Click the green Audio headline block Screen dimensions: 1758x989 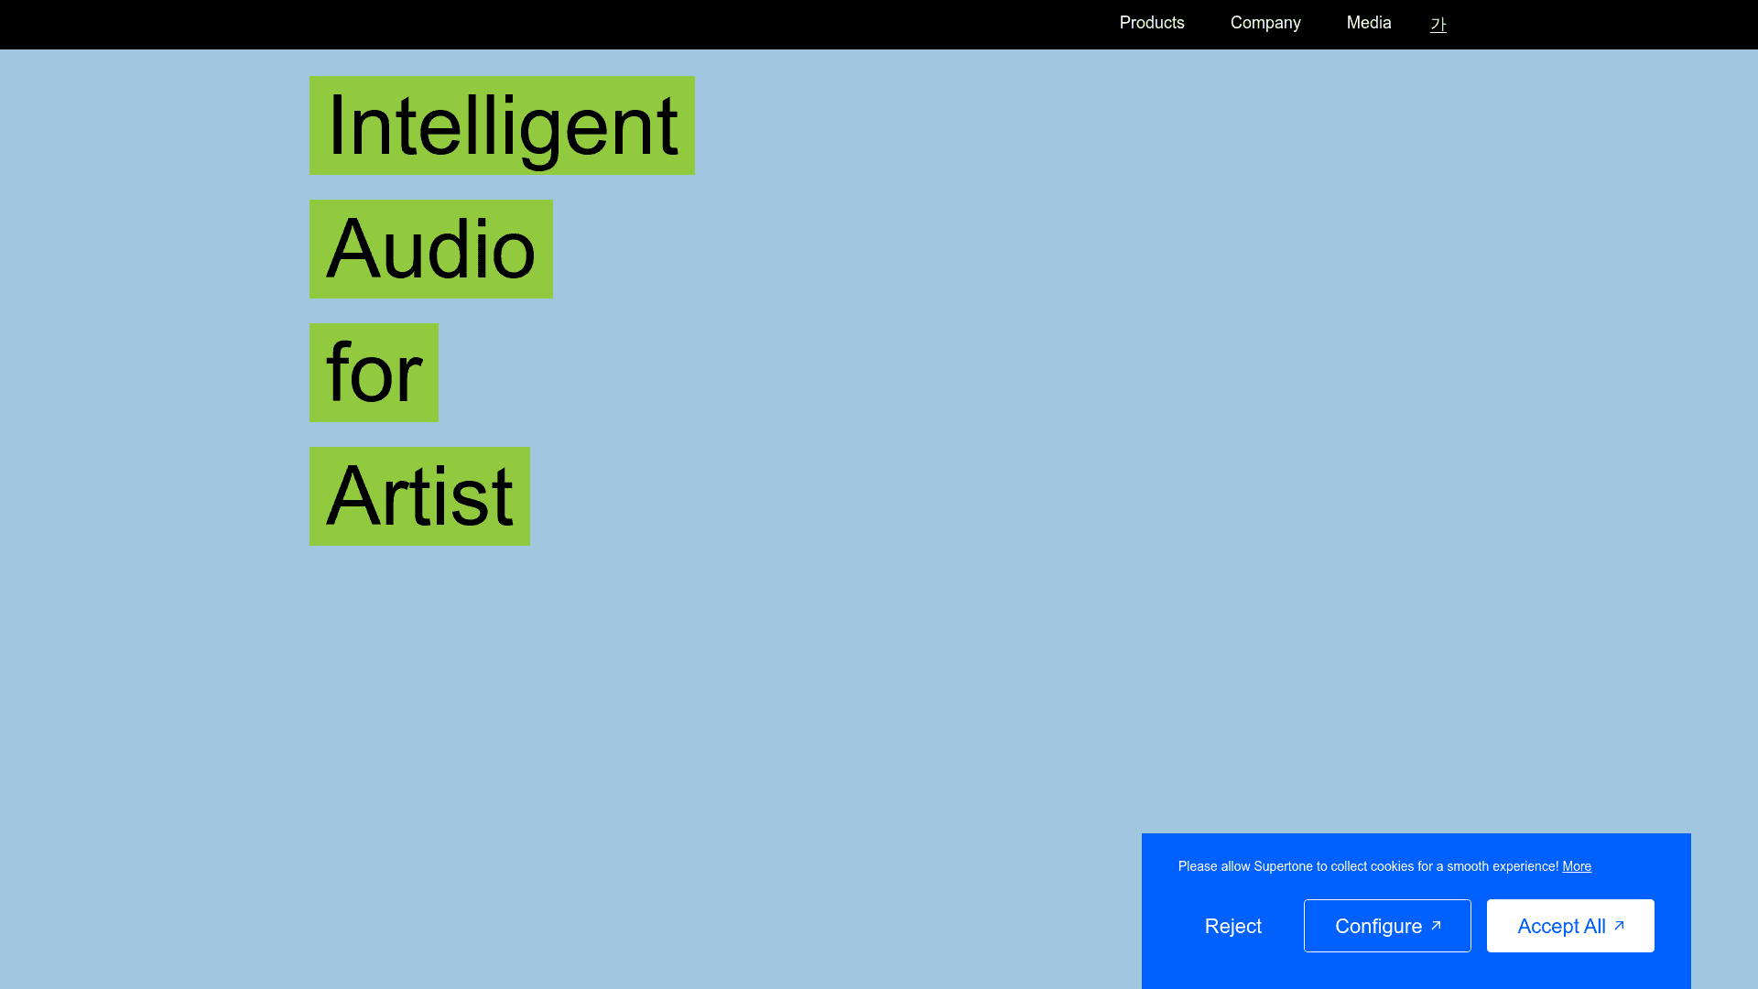click(x=430, y=249)
